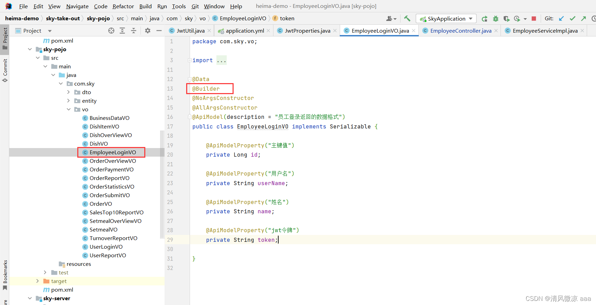Close the JwtUtil.java tab
This screenshot has height=305, width=596.
point(209,31)
